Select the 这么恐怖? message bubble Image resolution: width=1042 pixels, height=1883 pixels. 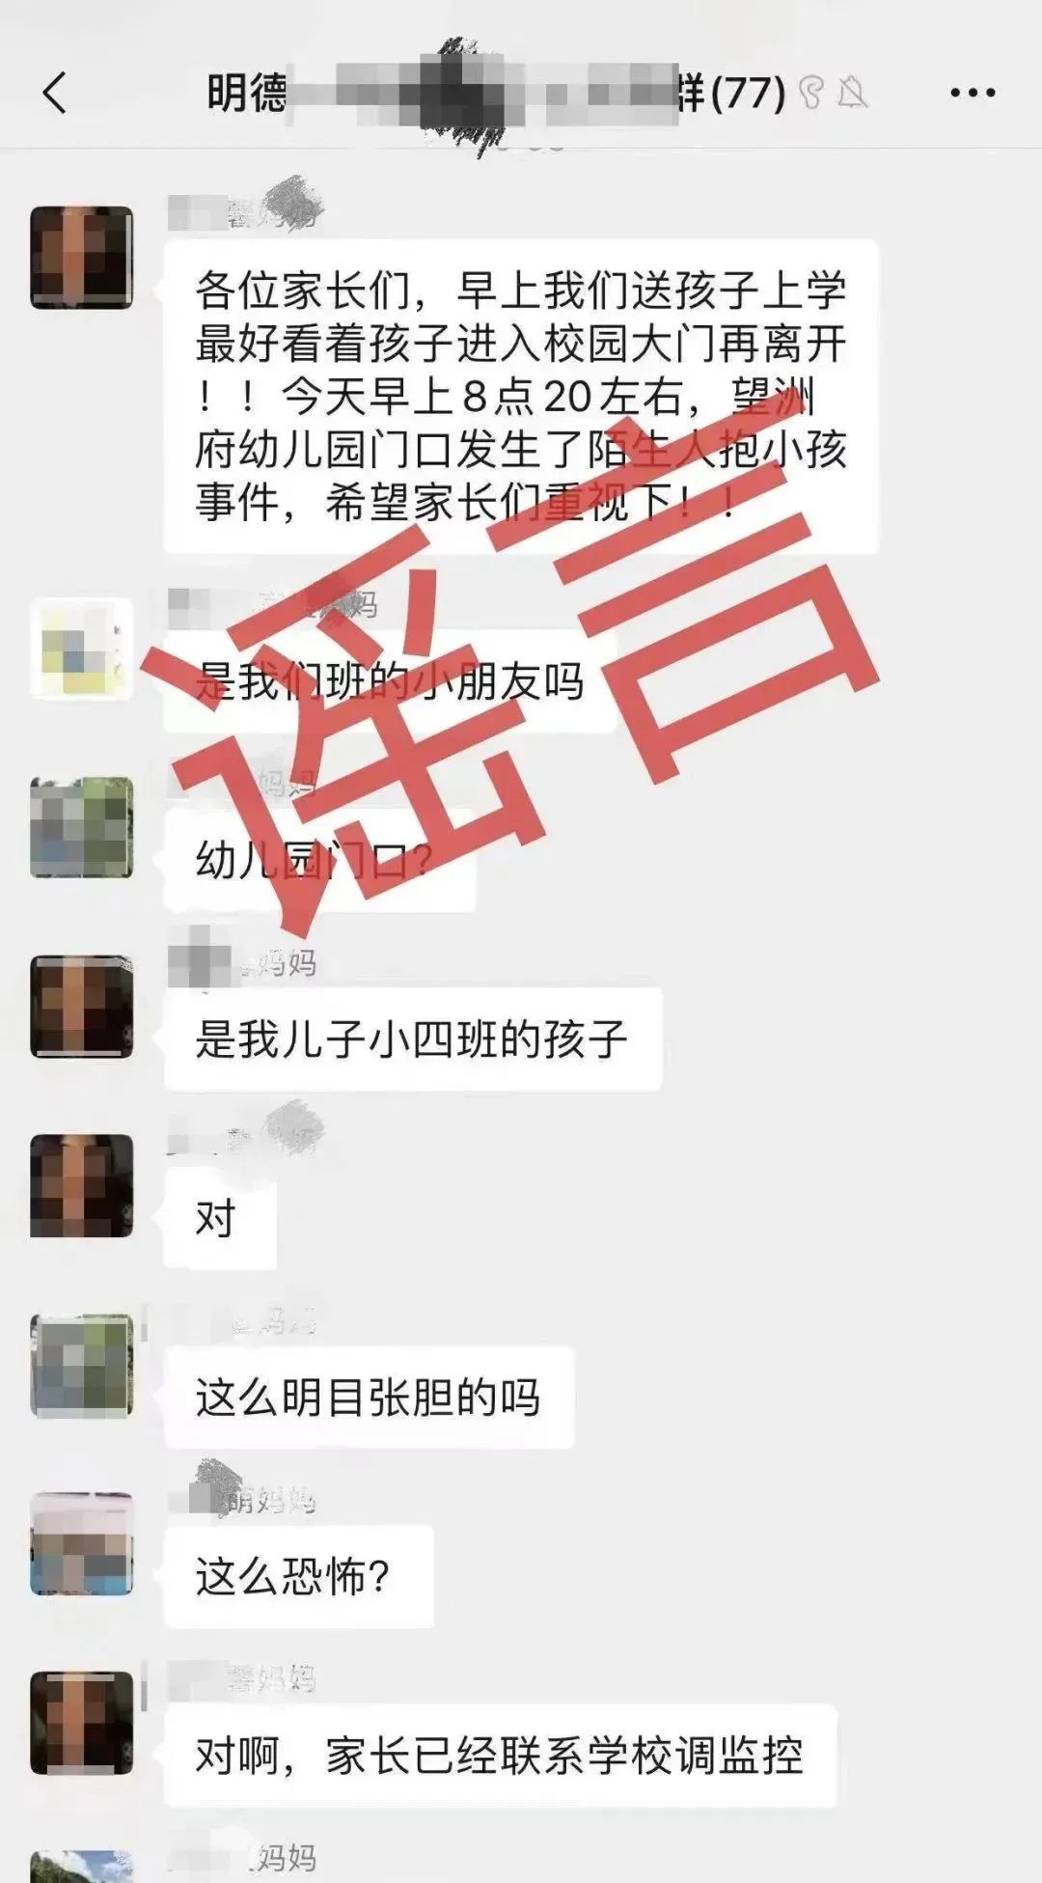coord(298,1576)
